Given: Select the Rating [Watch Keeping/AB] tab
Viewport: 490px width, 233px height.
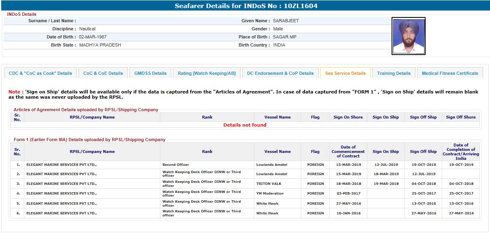Looking at the screenshot, I should click(x=207, y=73).
